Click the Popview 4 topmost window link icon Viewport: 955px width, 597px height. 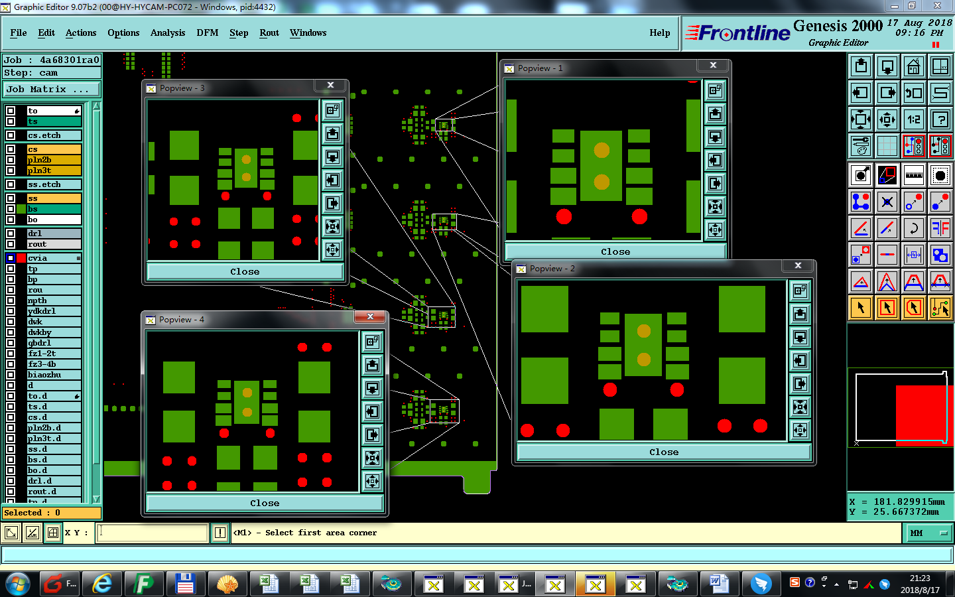pos(373,342)
